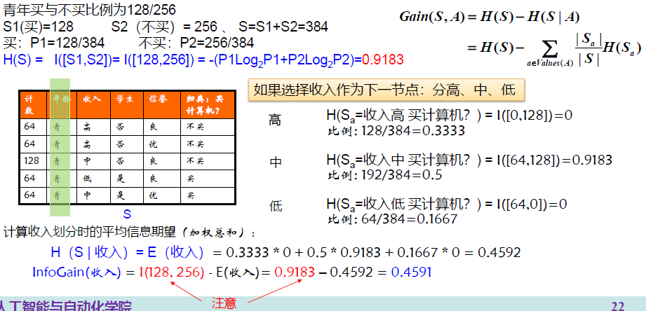646x311 pixels.
Task: Click '不买' in the 128 count row
Action: [x=208, y=160]
